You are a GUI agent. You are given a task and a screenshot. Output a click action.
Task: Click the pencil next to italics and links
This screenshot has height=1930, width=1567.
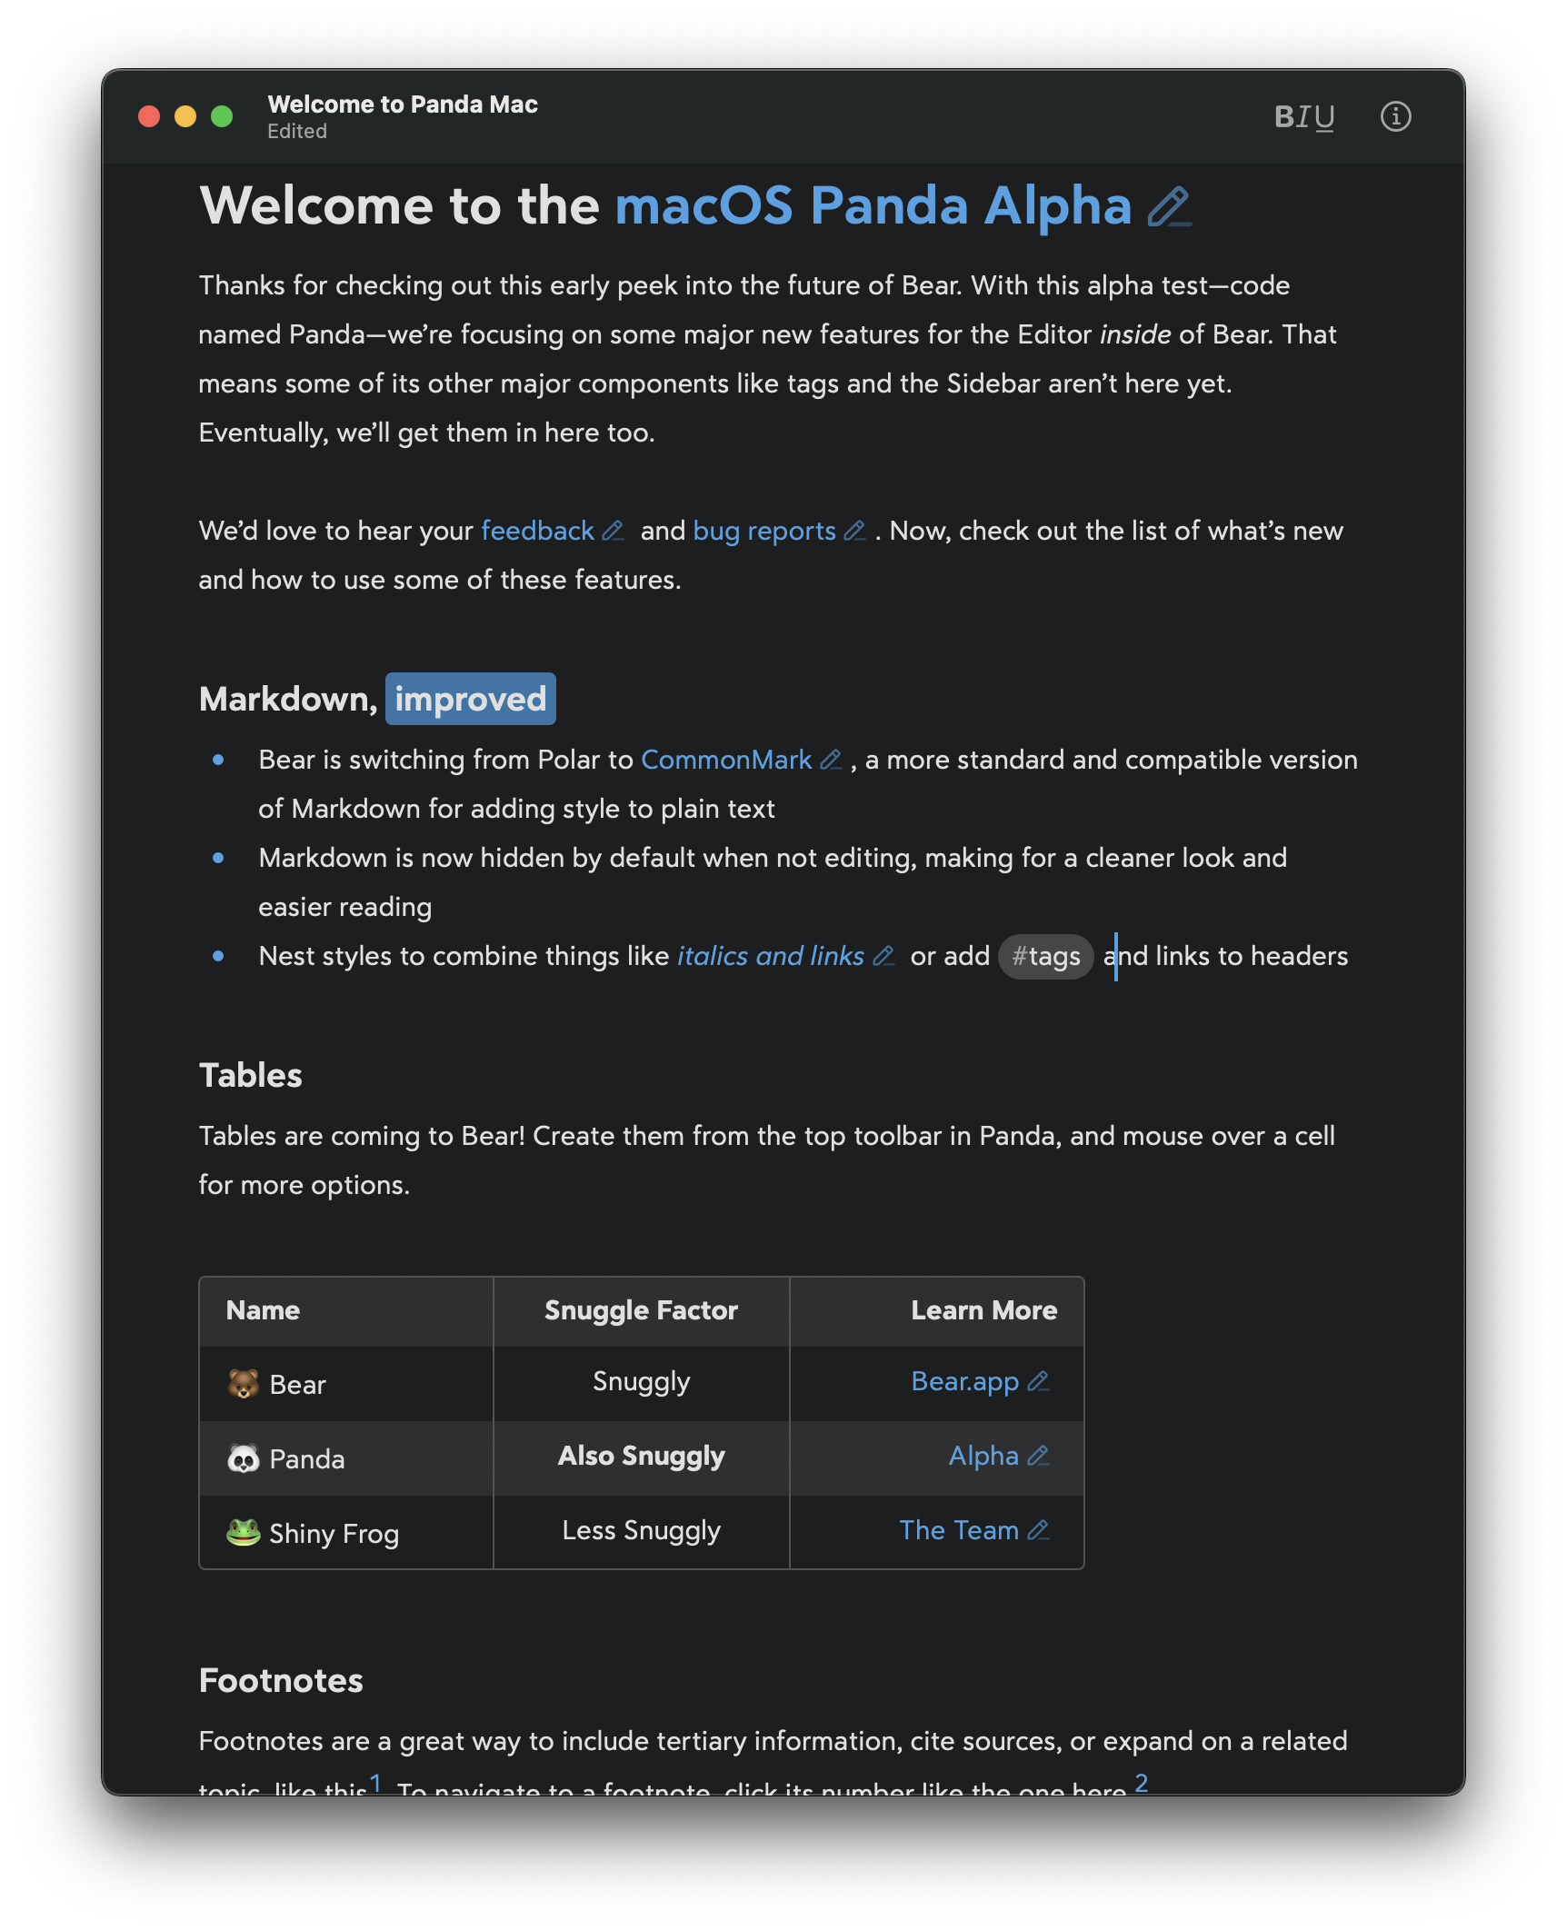pyautogui.click(x=883, y=956)
